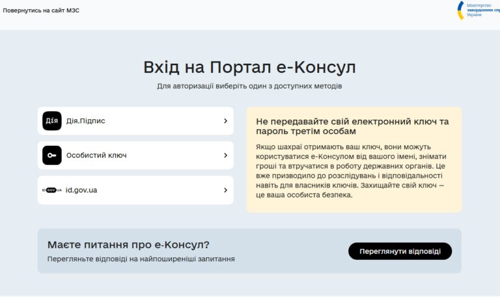Click the heading Маєте питання про е-Консул?
Viewport: 500px width, 297px height.
[128, 245]
